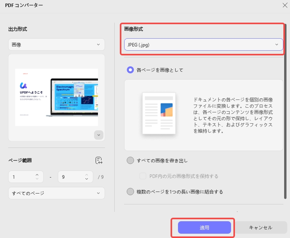Click the PDF コンバーター title text
The image size is (290, 238).
(24, 5)
